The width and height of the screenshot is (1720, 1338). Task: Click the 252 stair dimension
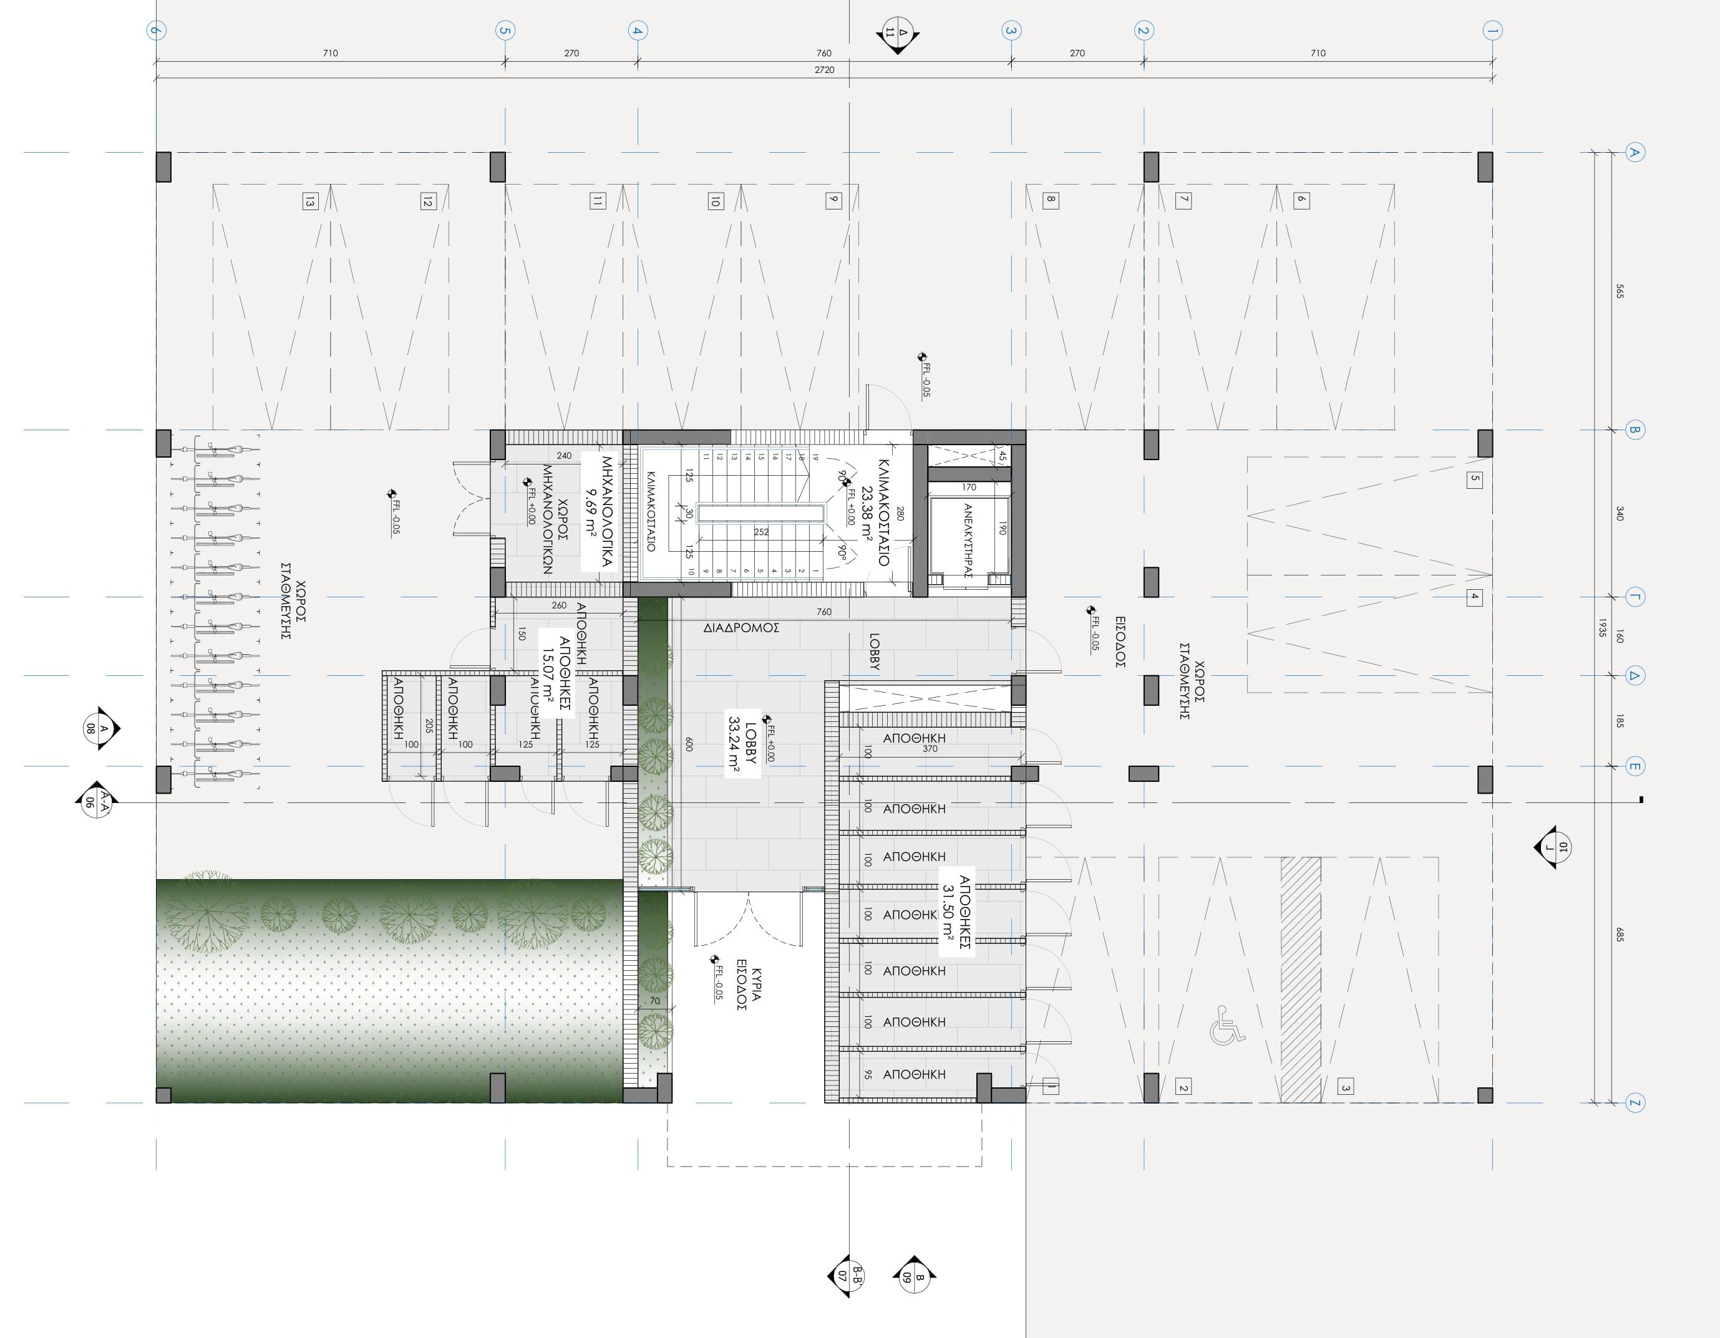[760, 532]
